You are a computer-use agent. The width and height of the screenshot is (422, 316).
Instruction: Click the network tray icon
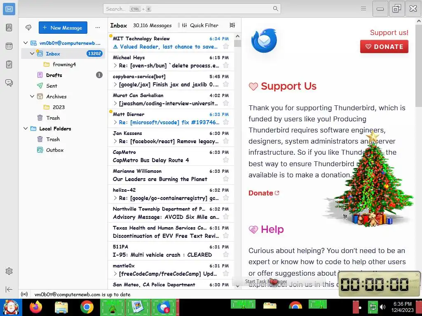373,307
